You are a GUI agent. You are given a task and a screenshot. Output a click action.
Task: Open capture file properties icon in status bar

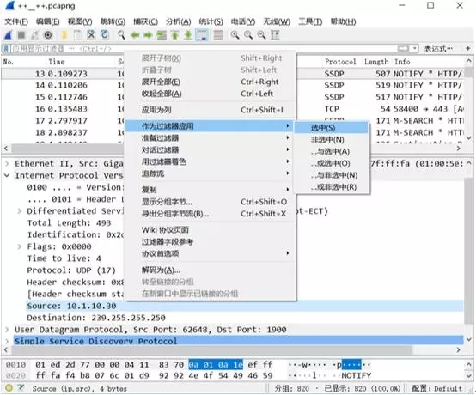tap(21, 387)
